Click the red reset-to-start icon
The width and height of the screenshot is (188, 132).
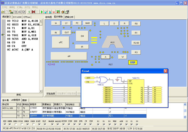tap(33, 12)
